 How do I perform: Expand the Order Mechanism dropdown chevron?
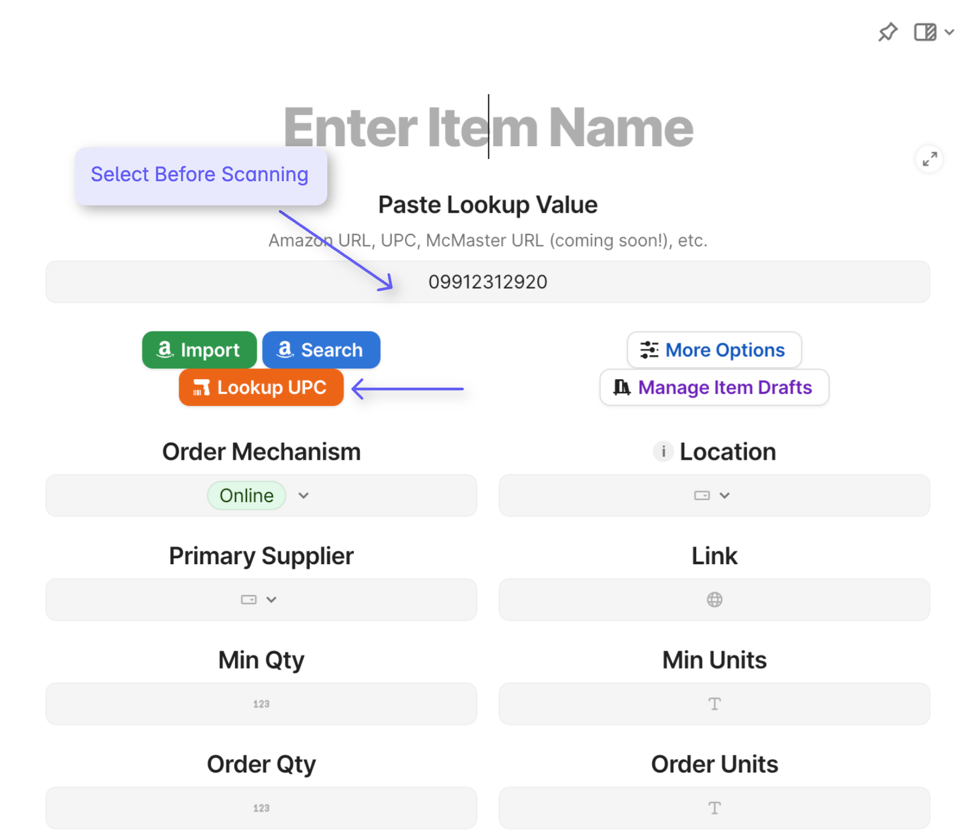(304, 495)
